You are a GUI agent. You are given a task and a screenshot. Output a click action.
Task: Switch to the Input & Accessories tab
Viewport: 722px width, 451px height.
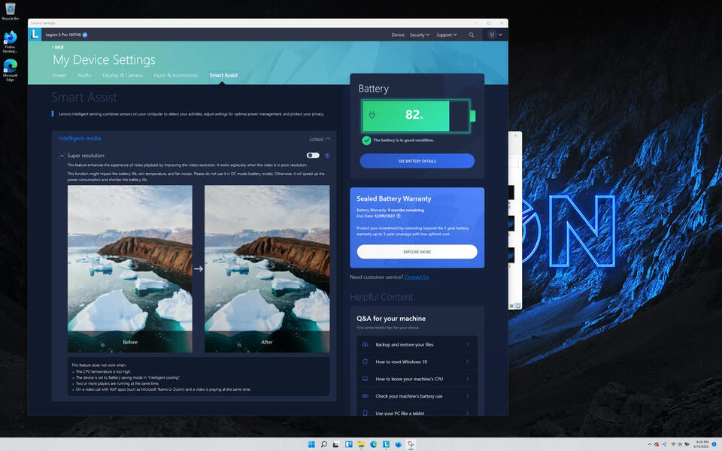(176, 75)
